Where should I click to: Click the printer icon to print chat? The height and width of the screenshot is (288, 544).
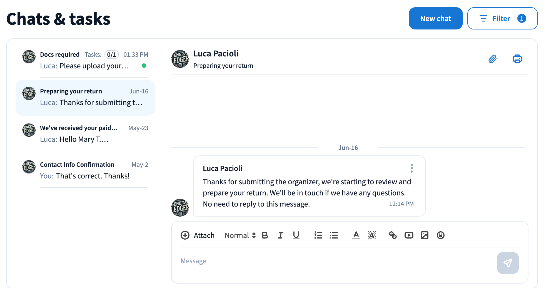pos(517,59)
